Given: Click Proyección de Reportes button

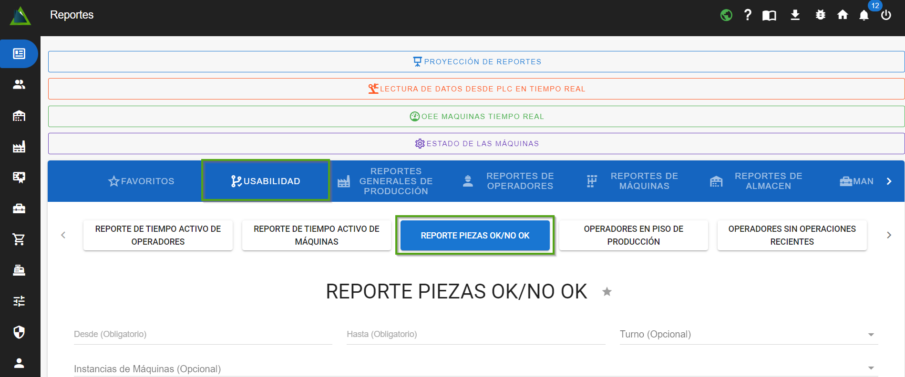Looking at the screenshot, I should [476, 62].
